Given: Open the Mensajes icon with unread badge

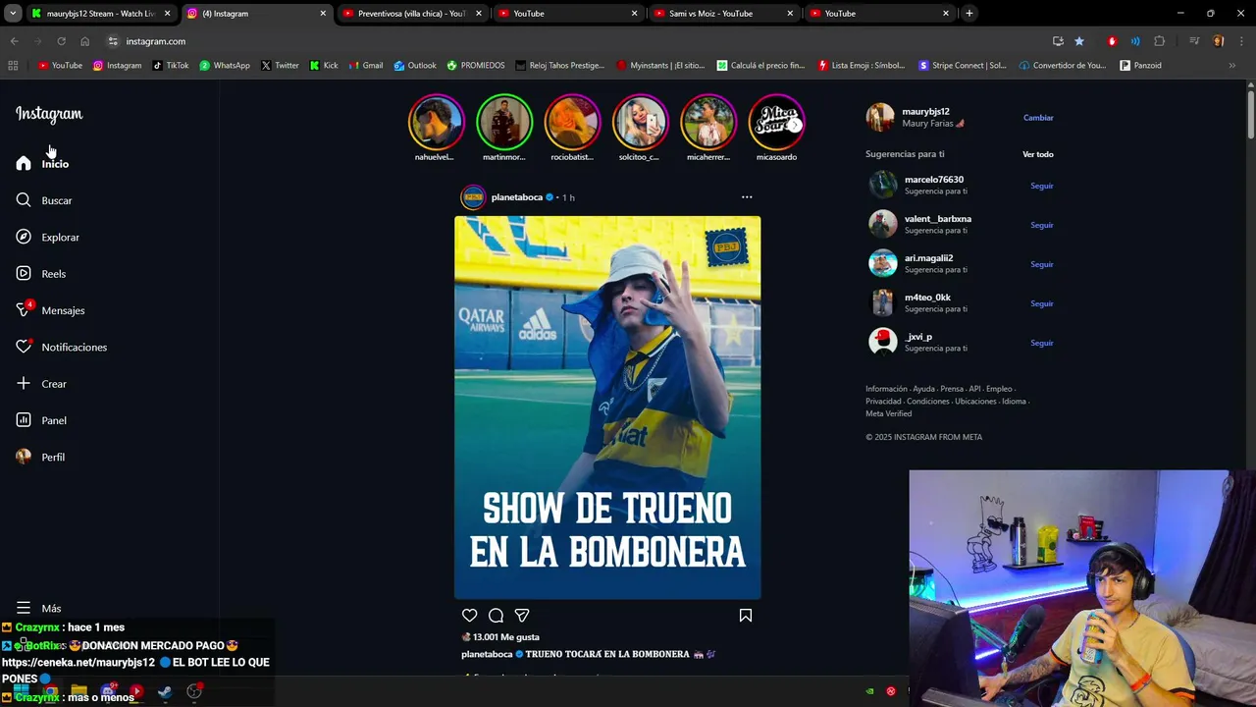Looking at the screenshot, I should coord(24,309).
